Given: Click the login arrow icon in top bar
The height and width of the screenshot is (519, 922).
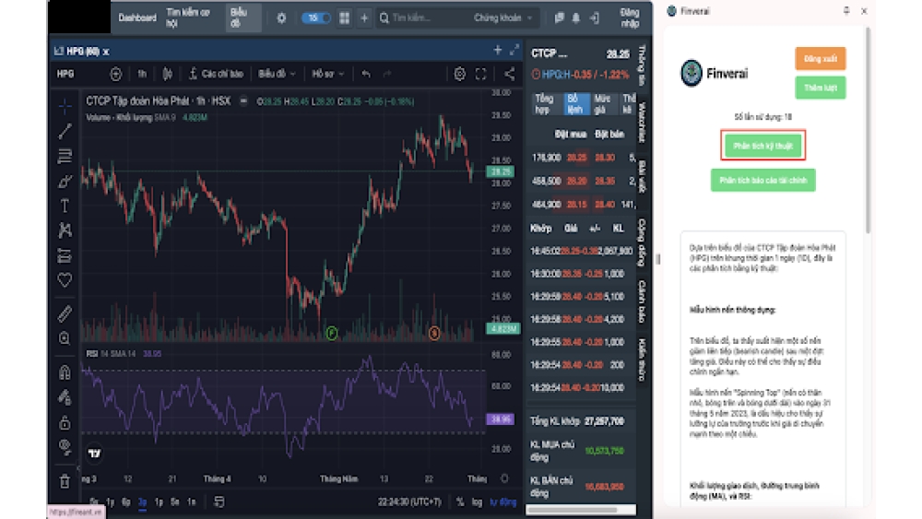Looking at the screenshot, I should coord(595,18).
